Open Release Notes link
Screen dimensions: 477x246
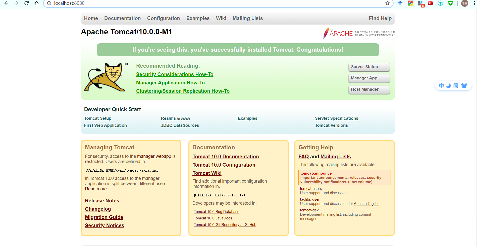click(x=102, y=201)
